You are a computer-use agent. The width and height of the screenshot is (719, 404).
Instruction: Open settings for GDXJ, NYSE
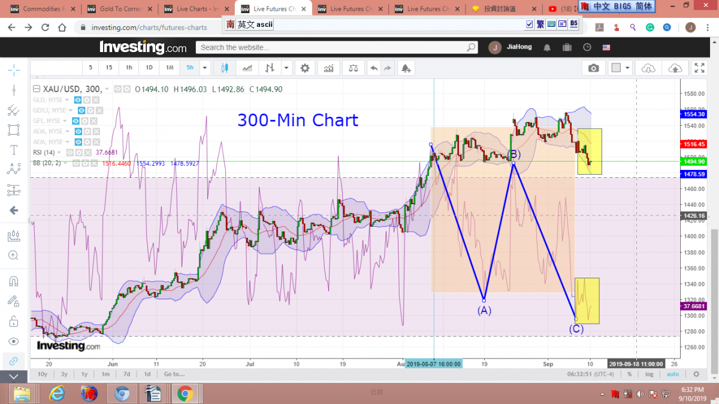pyautogui.click(x=90, y=111)
